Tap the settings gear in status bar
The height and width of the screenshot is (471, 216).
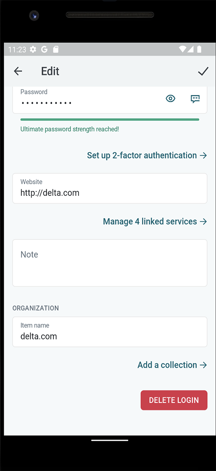33,50
